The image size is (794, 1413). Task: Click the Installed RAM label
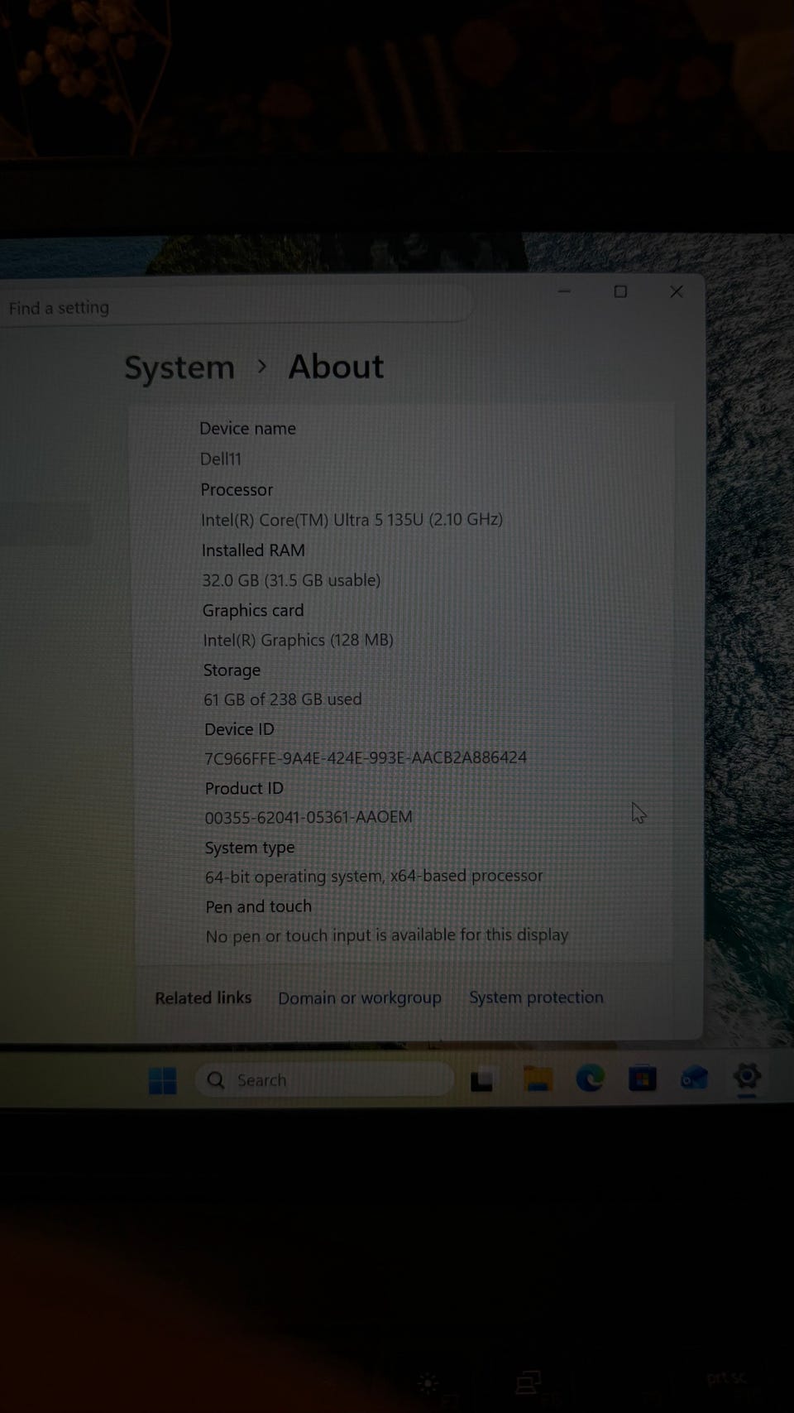click(253, 550)
